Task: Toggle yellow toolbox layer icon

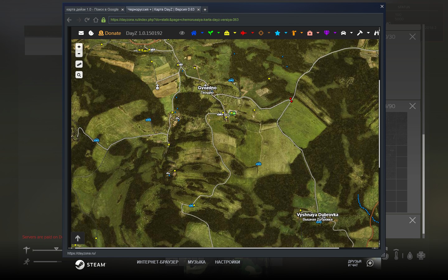Action: click(227, 33)
